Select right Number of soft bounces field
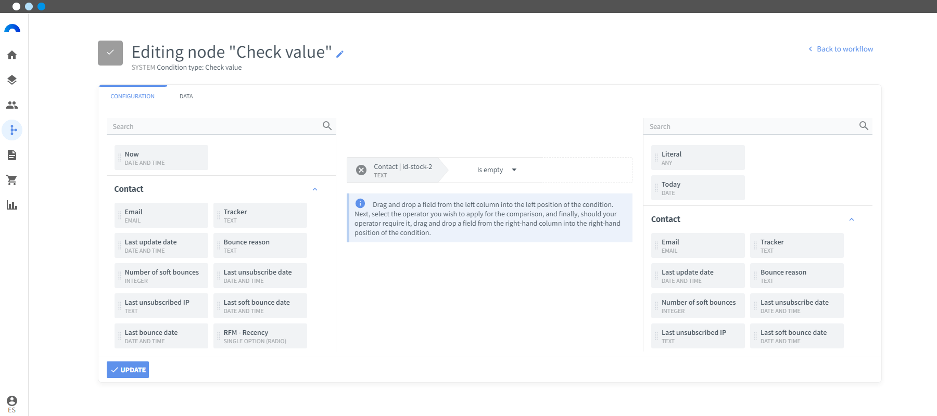Image resolution: width=937 pixels, height=416 pixels. click(698, 306)
